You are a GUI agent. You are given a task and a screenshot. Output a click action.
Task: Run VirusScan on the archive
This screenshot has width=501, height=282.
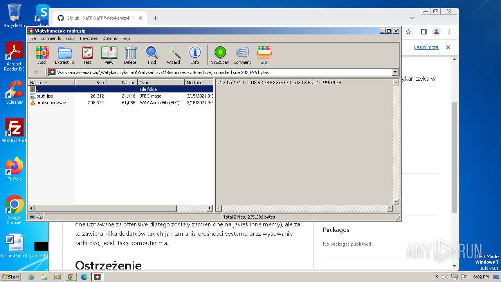[220, 55]
